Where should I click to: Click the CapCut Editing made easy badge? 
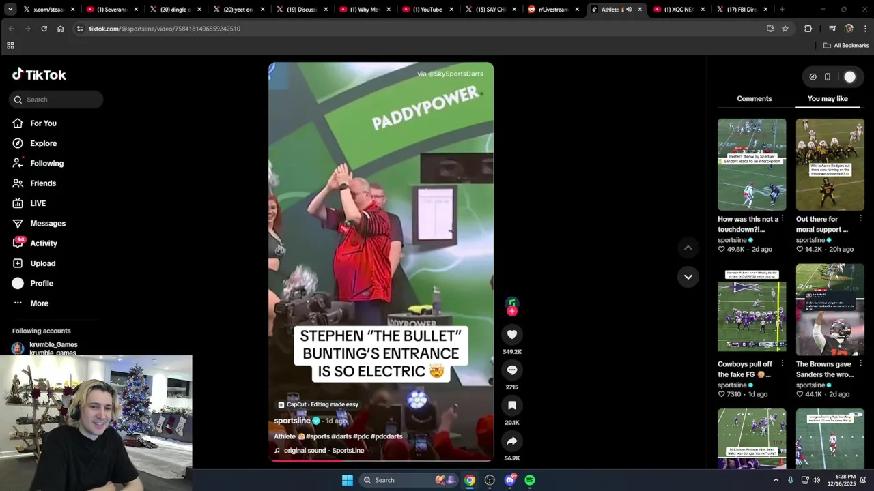point(318,404)
